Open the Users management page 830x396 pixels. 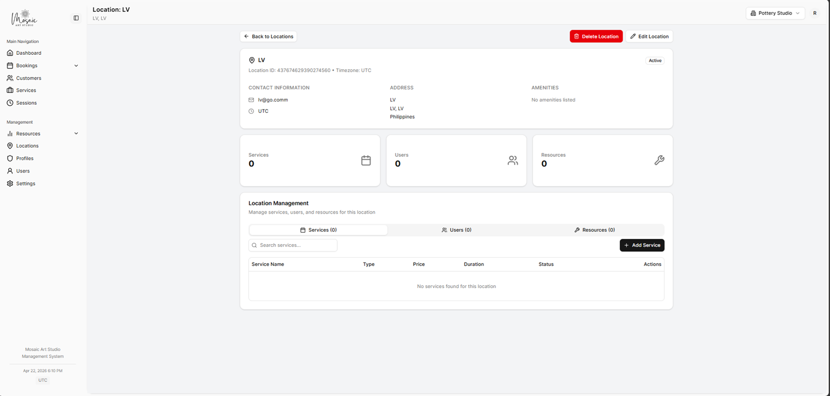click(22, 170)
